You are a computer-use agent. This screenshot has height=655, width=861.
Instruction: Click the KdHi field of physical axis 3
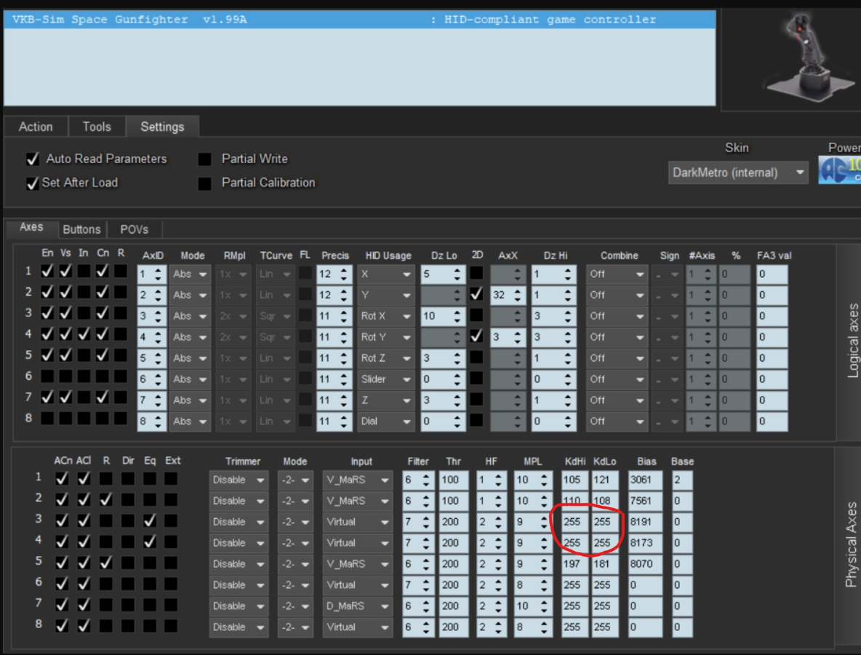(574, 522)
